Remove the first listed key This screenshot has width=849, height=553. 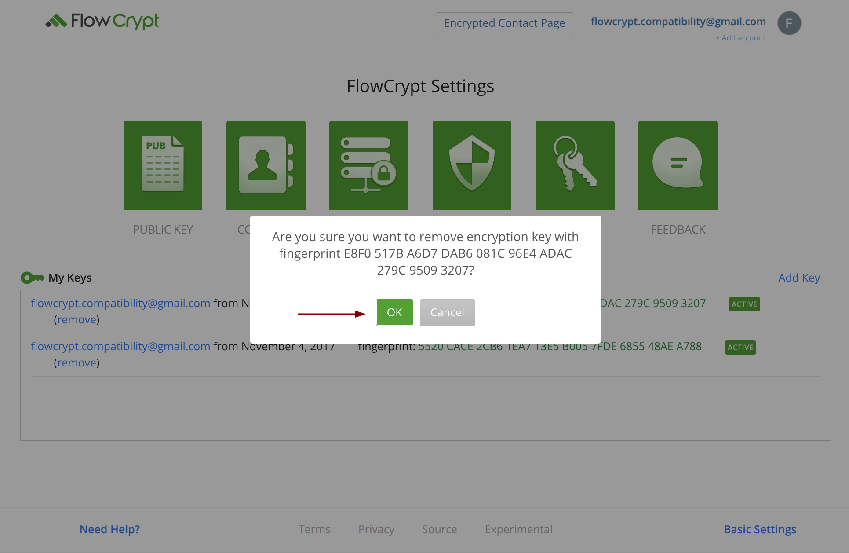click(77, 319)
